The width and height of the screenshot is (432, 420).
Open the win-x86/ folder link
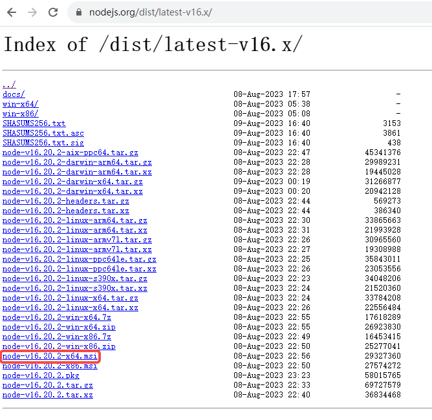(x=21, y=114)
